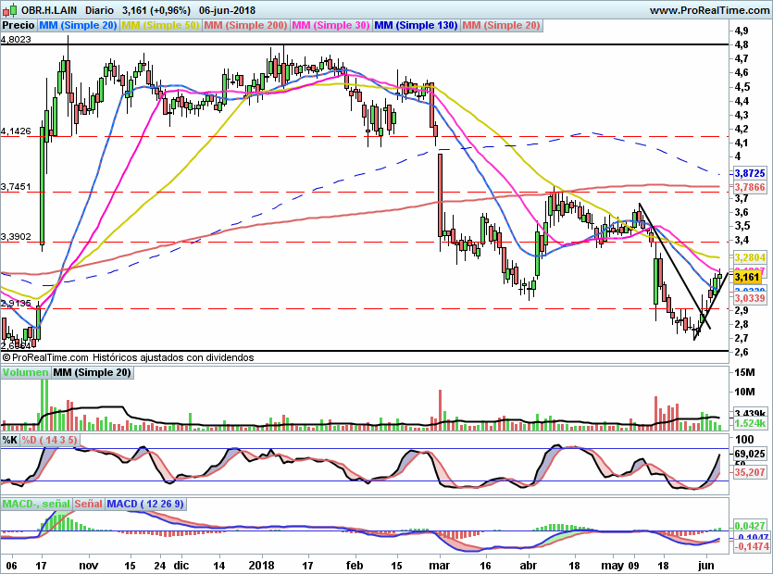
Task: Click the nov month marker on the time axis
Action: pyautogui.click(x=89, y=565)
